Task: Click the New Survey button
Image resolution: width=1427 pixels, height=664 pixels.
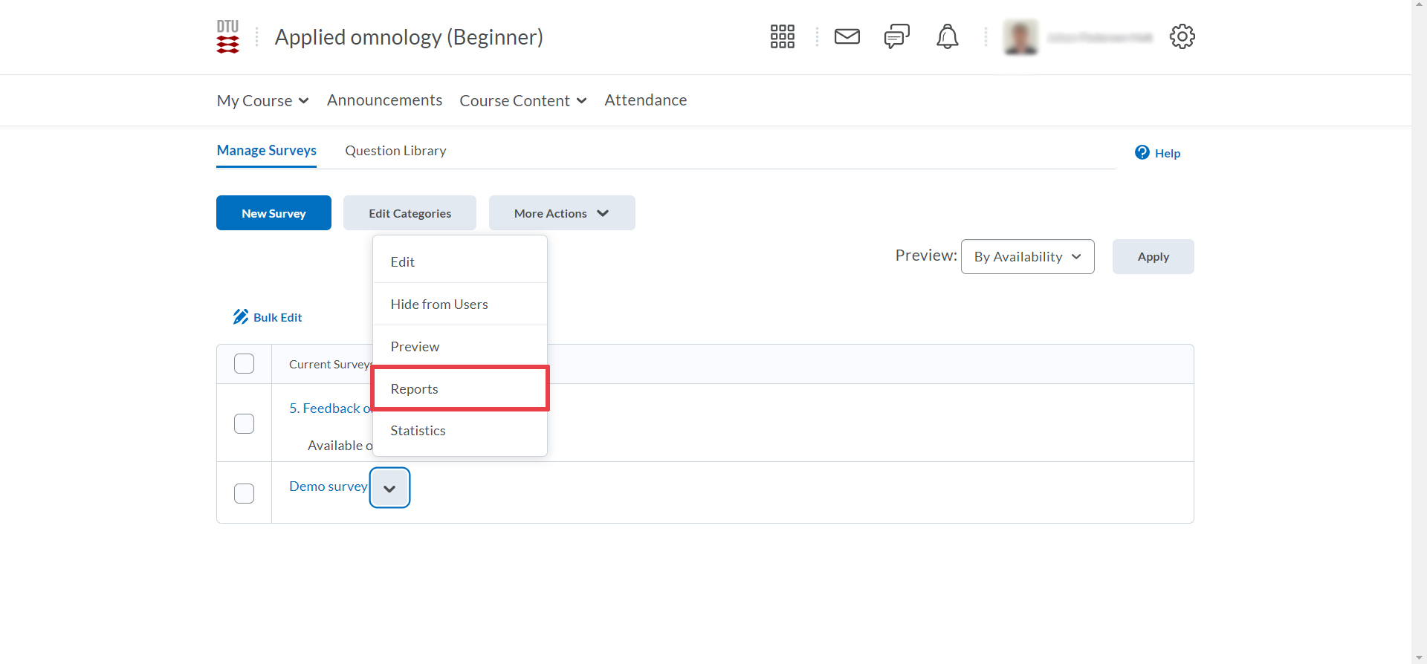Action: [x=274, y=213]
